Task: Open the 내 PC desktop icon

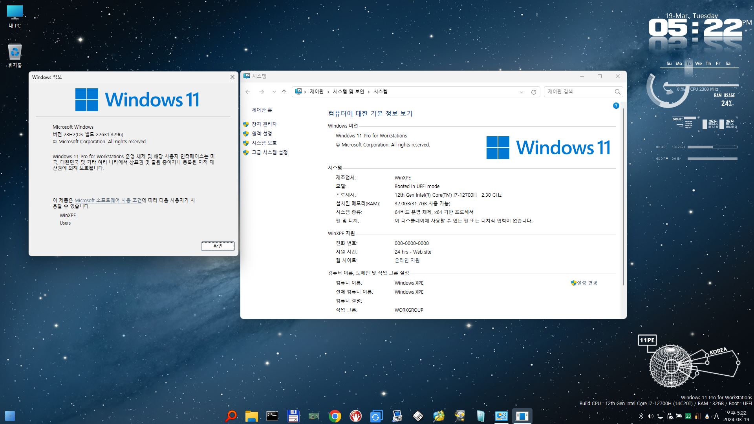Action: point(15,16)
